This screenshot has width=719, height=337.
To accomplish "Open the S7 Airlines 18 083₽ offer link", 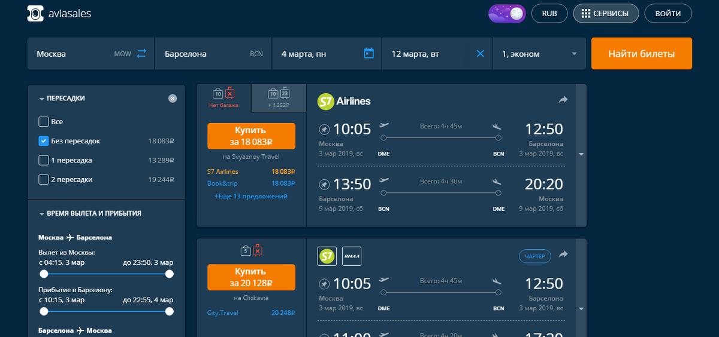I will pos(252,171).
